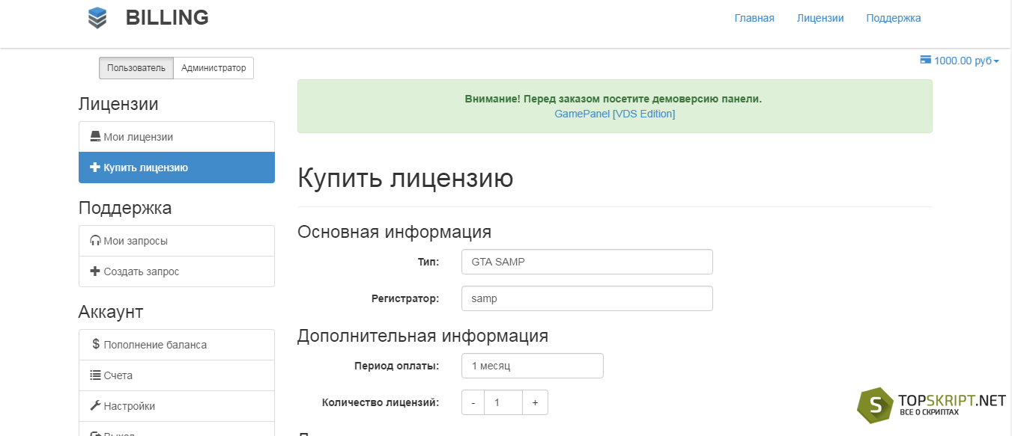This screenshot has height=436, width=1012.
Task: Click the drive icon beside Мои лицензии
Action: (x=95, y=137)
